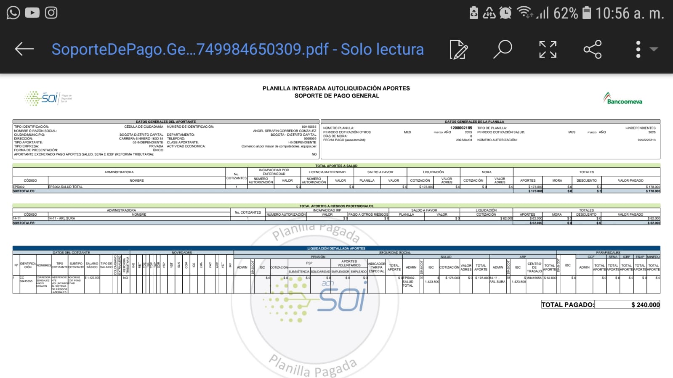The height and width of the screenshot is (378, 673).
Task: Tap the alarm clock status icon
Action: click(505, 13)
